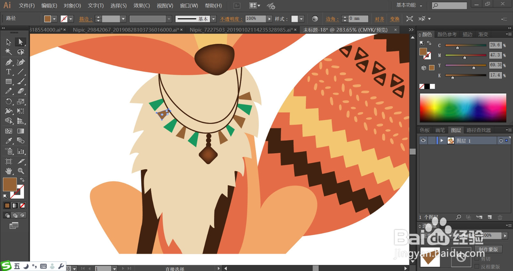This screenshot has height=271, width=513.
Task: Open the stroke color dropdown in control bar
Action: click(x=71, y=19)
